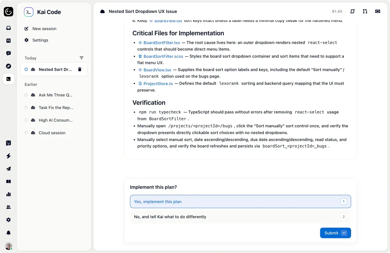The height and width of the screenshot is (253, 390).
Task: Choose Yes, implement this plan
Action: pos(240,202)
